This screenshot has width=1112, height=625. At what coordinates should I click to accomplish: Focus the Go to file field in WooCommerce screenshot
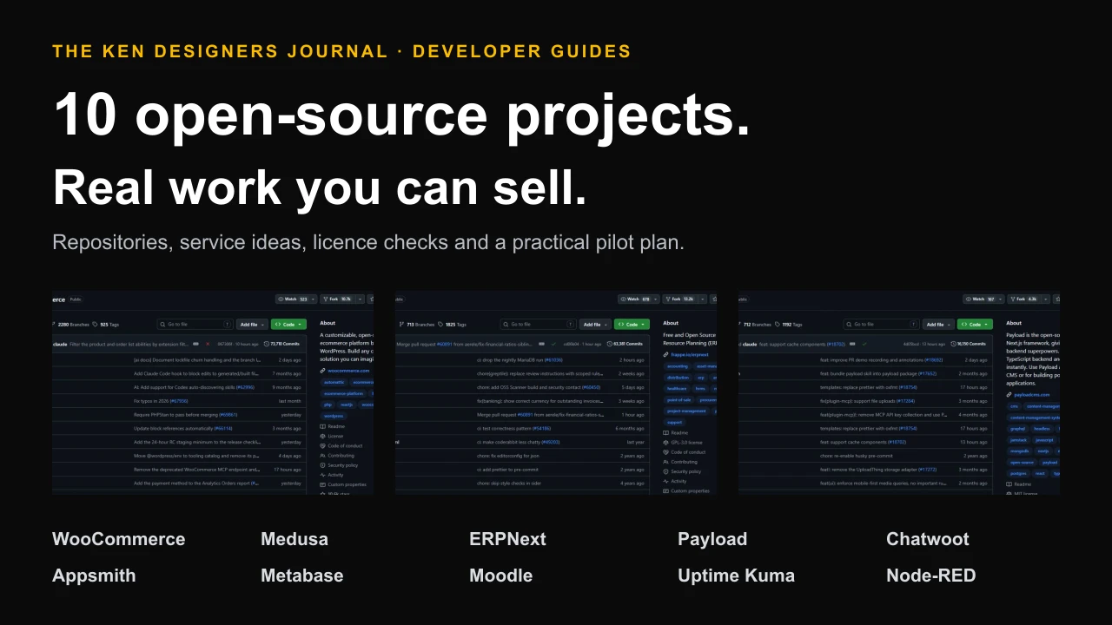click(195, 325)
